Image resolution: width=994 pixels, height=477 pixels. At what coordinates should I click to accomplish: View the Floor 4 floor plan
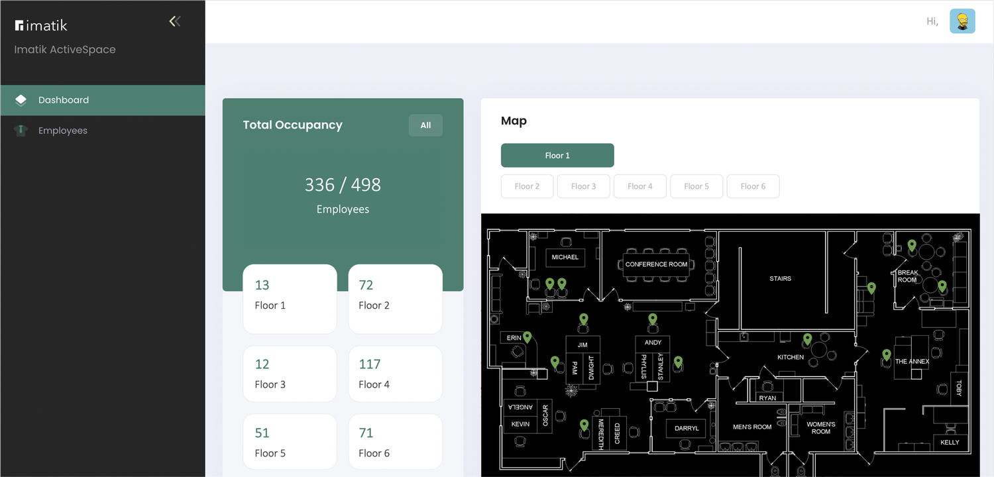(639, 186)
